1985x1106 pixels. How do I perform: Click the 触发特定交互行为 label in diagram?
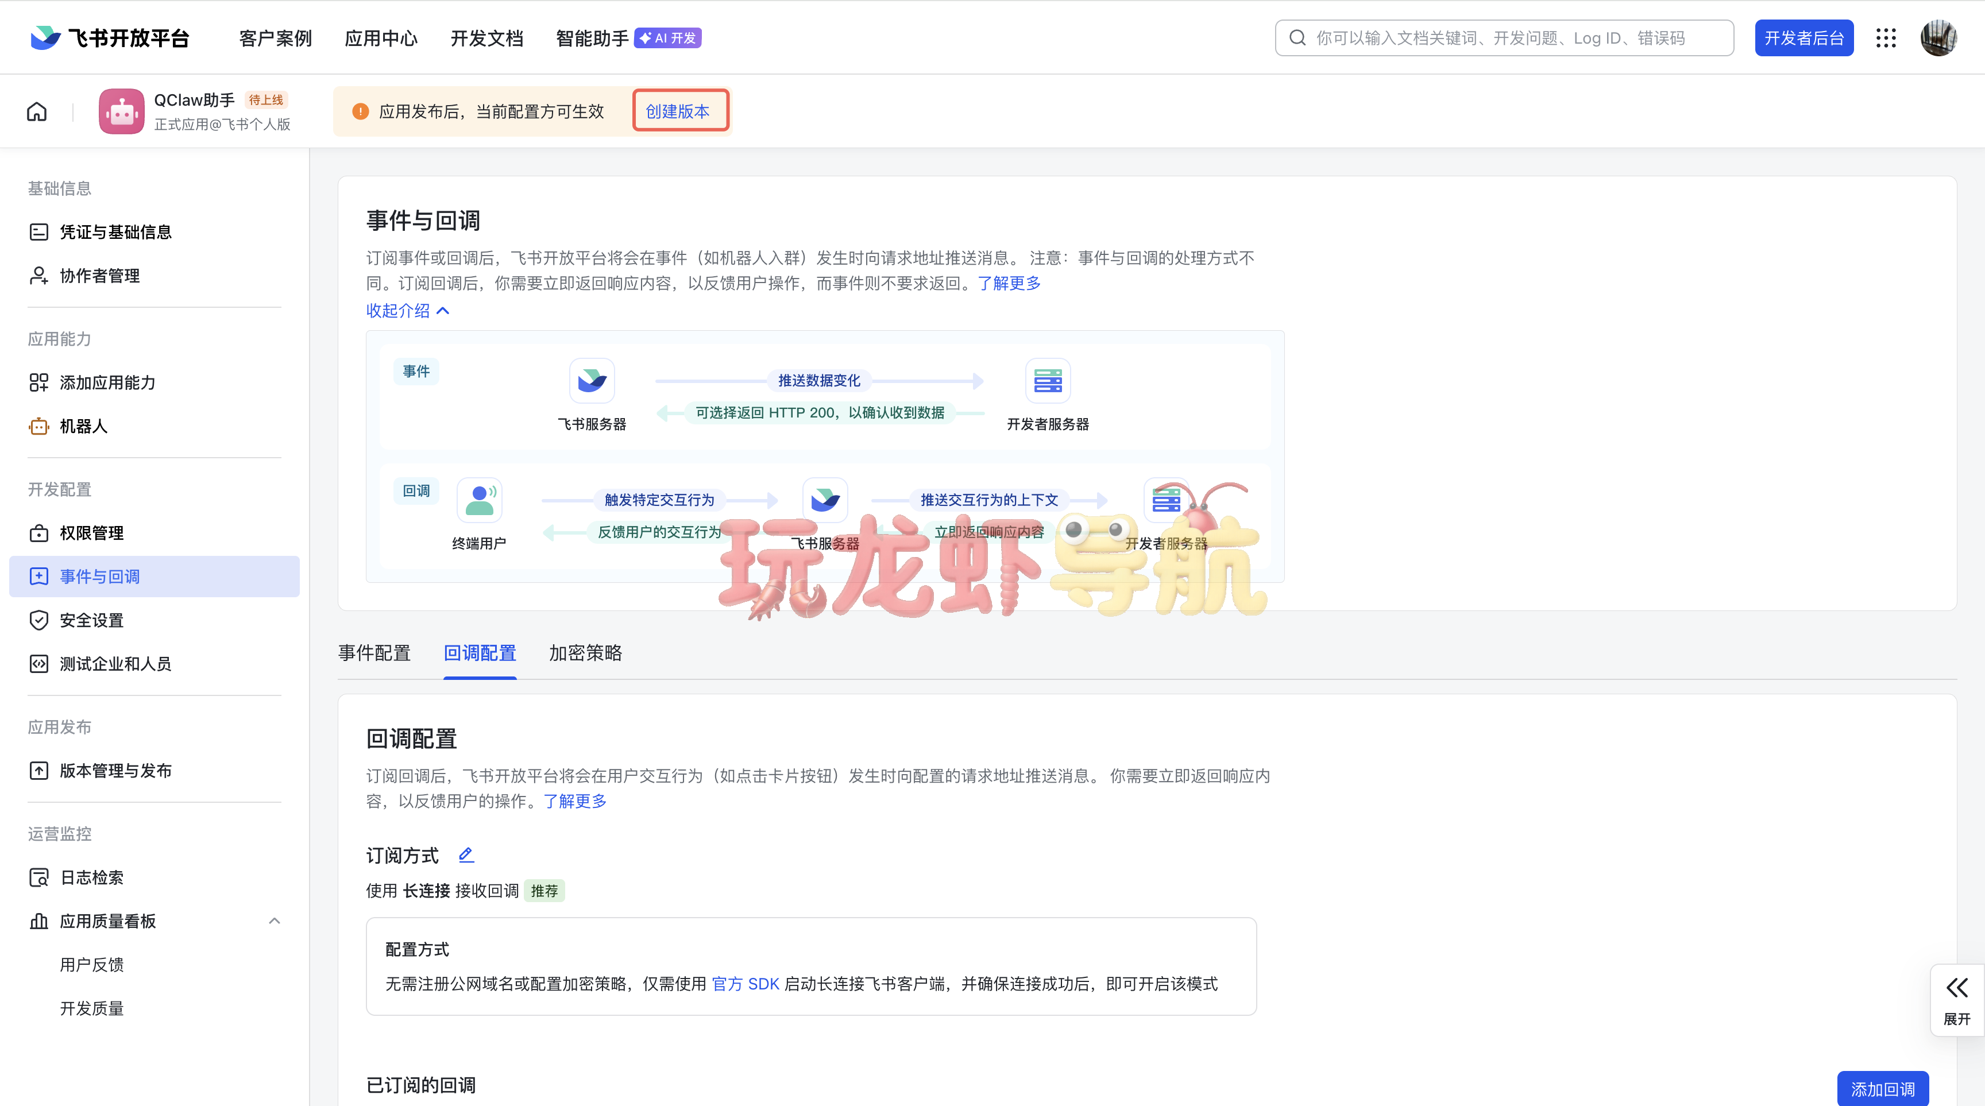[659, 500]
